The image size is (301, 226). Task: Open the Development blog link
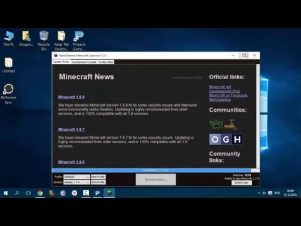tap(224, 91)
